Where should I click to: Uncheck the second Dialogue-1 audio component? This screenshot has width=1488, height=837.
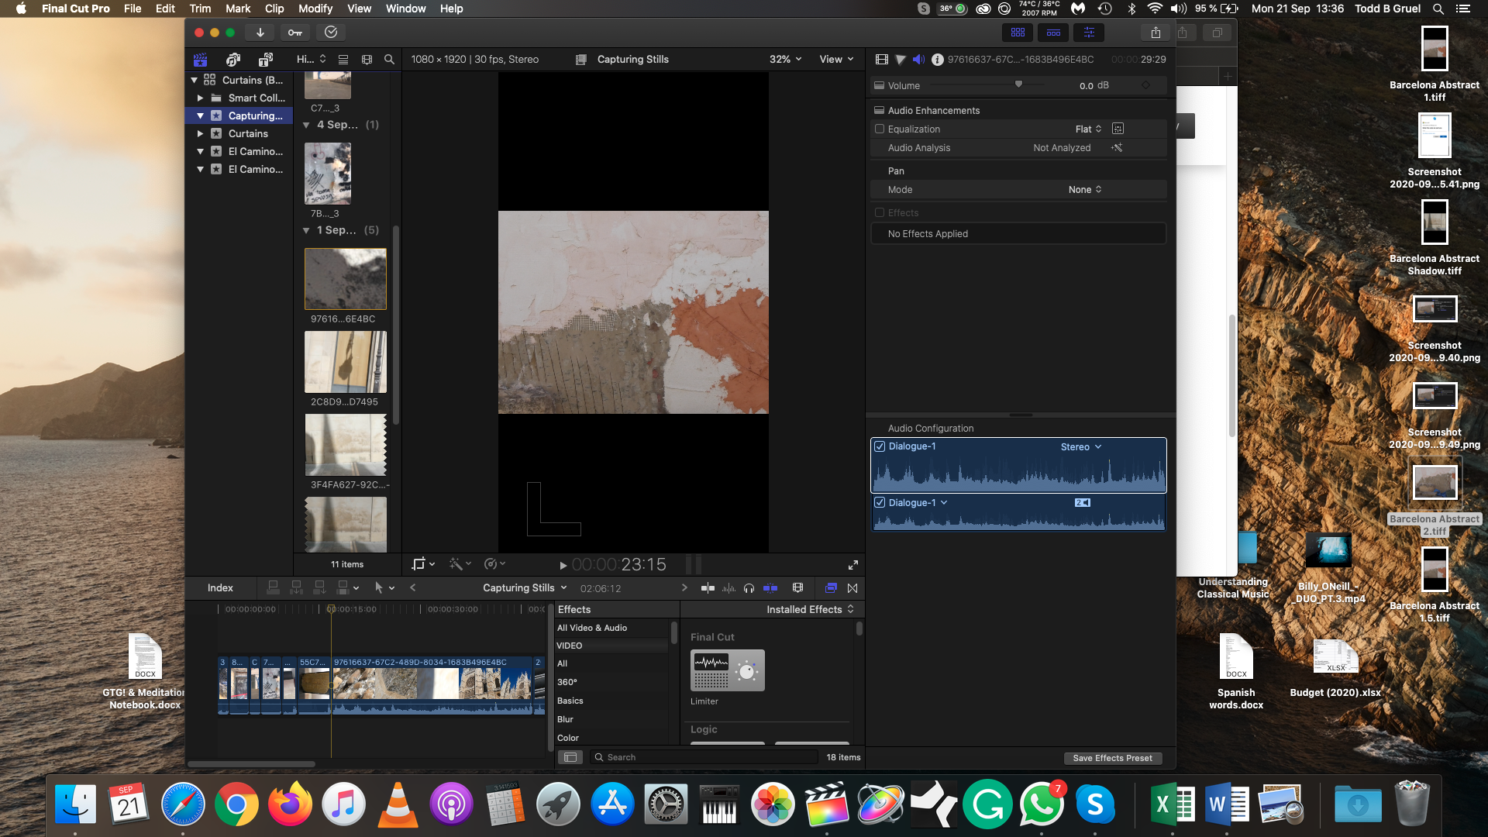880,503
